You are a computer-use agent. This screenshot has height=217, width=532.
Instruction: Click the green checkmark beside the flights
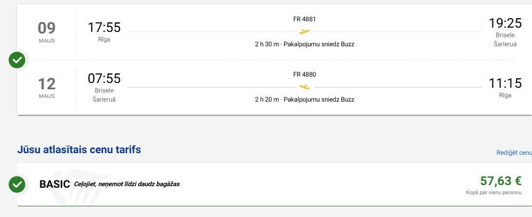(17, 60)
